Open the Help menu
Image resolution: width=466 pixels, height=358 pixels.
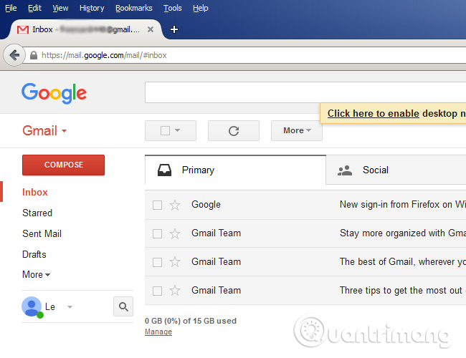(x=201, y=8)
